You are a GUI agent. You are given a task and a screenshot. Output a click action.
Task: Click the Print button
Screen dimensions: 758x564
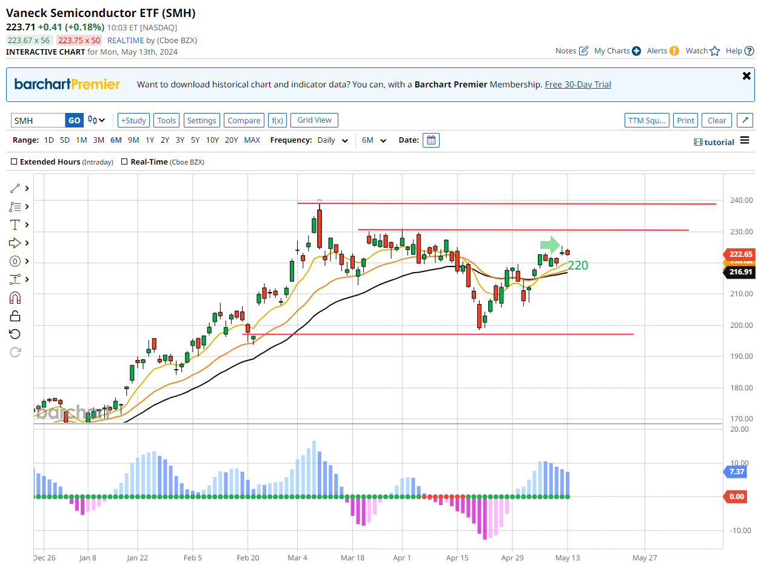pyautogui.click(x=686, y=120)
